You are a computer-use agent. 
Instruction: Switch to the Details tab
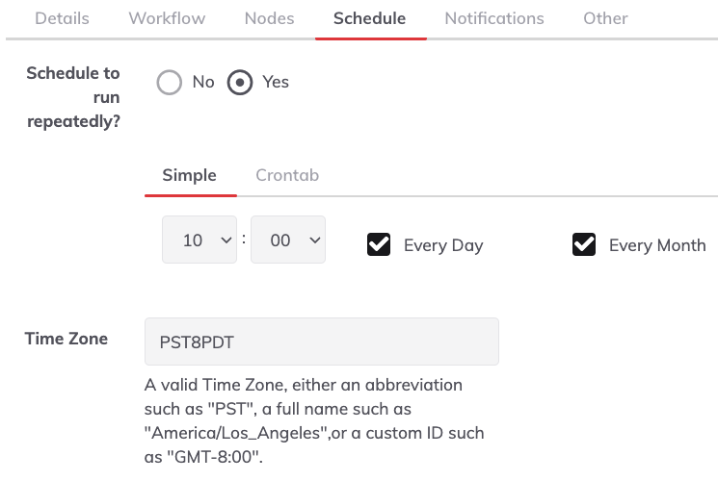point(62,18)
